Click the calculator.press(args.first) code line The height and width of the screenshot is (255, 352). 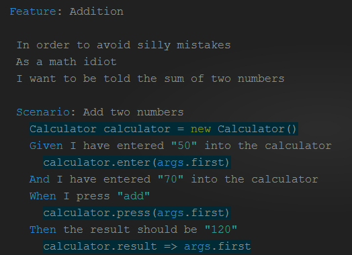tap(137, 213)
